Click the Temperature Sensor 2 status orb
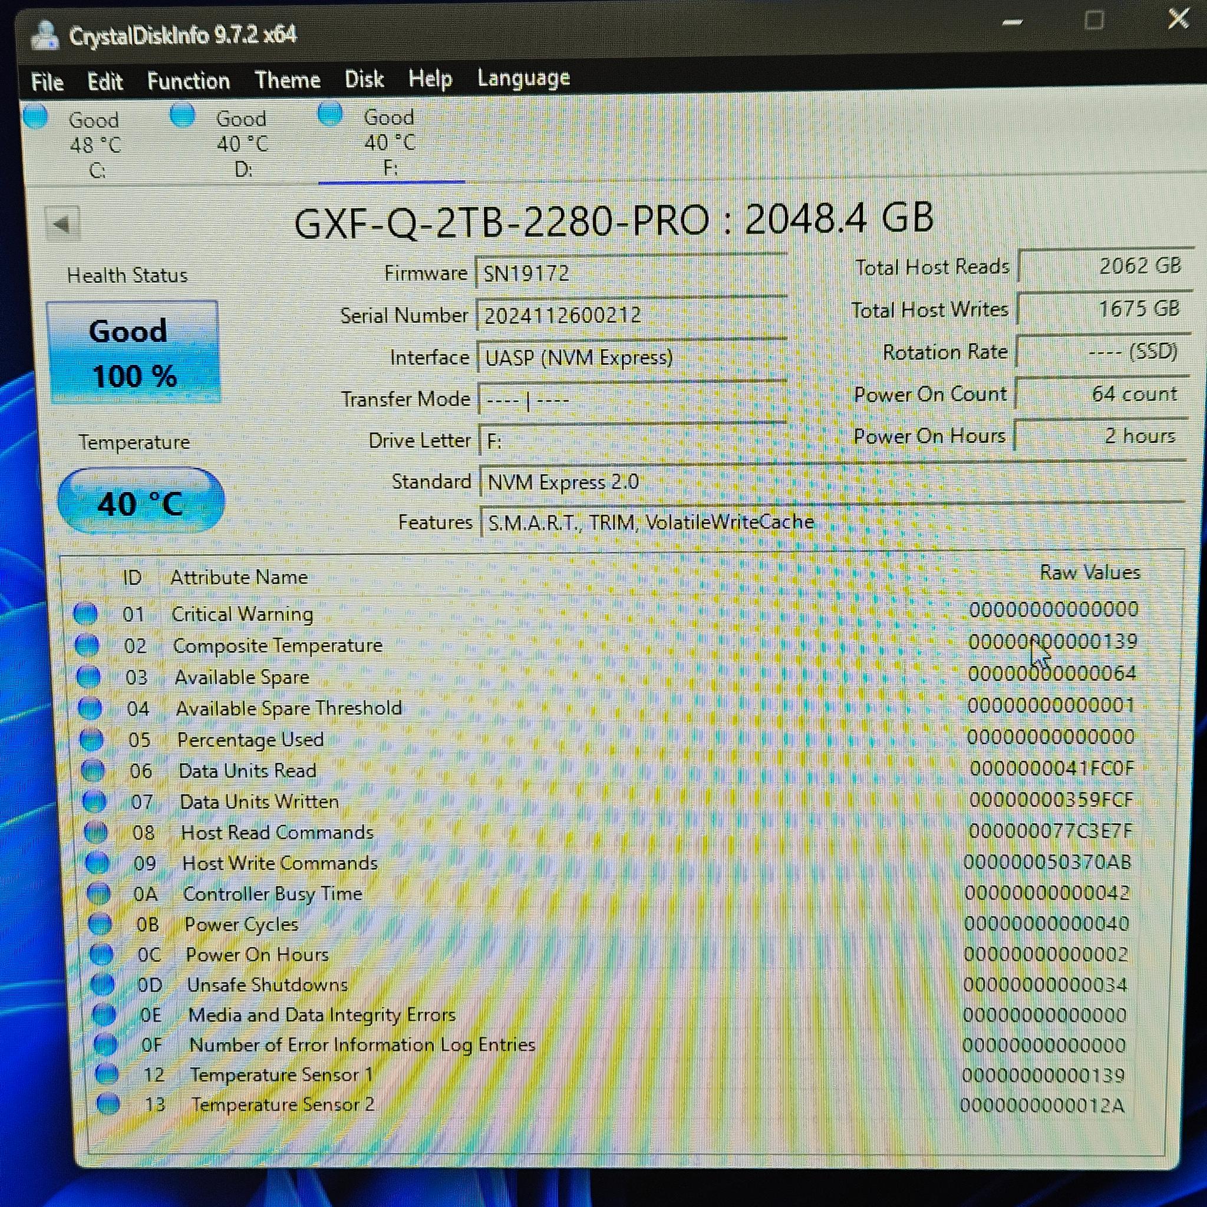 pyautogui.click(x=108, y=1104)
